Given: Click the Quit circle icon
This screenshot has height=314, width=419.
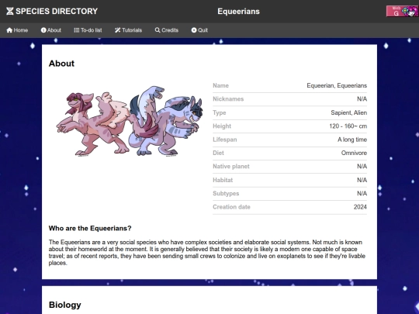Looking at the screenshot, I should coord(194,30).
